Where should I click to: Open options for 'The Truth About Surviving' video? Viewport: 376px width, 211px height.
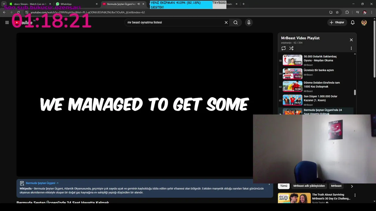[355, 195]
